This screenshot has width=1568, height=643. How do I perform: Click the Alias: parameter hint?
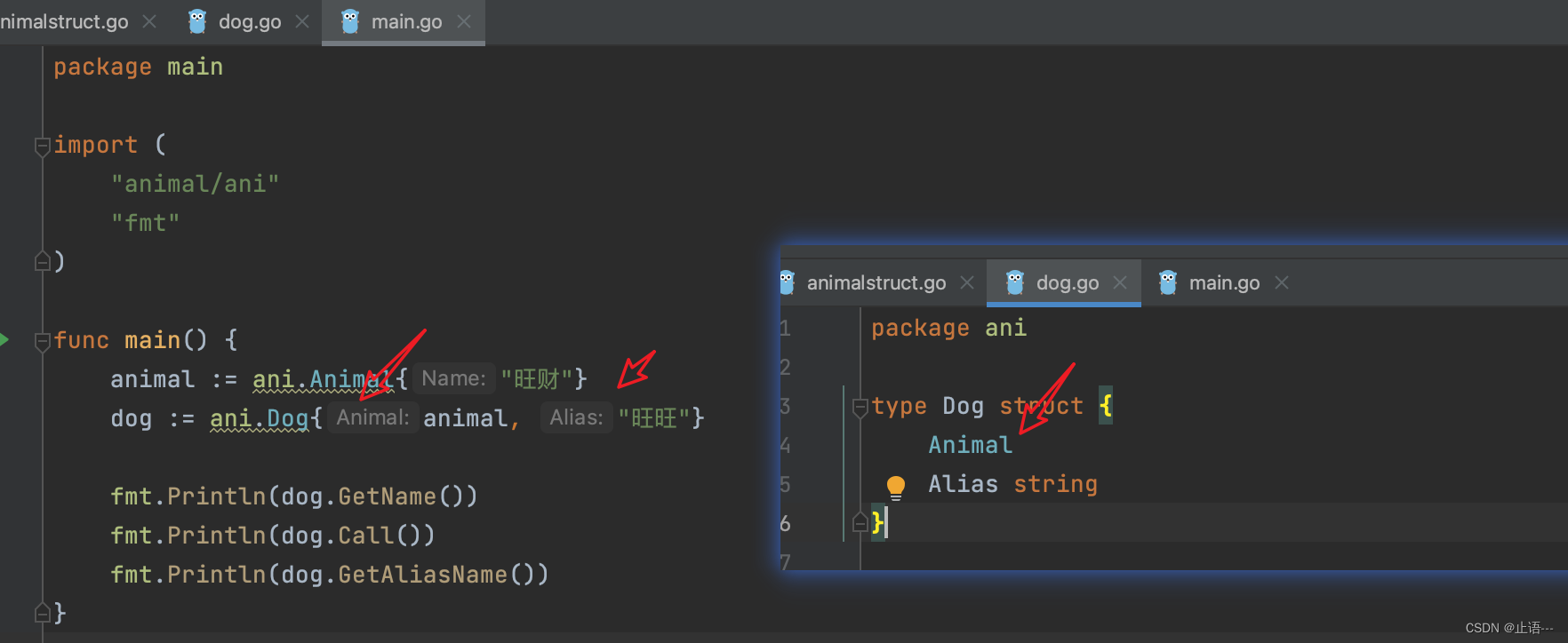point(576,417)
